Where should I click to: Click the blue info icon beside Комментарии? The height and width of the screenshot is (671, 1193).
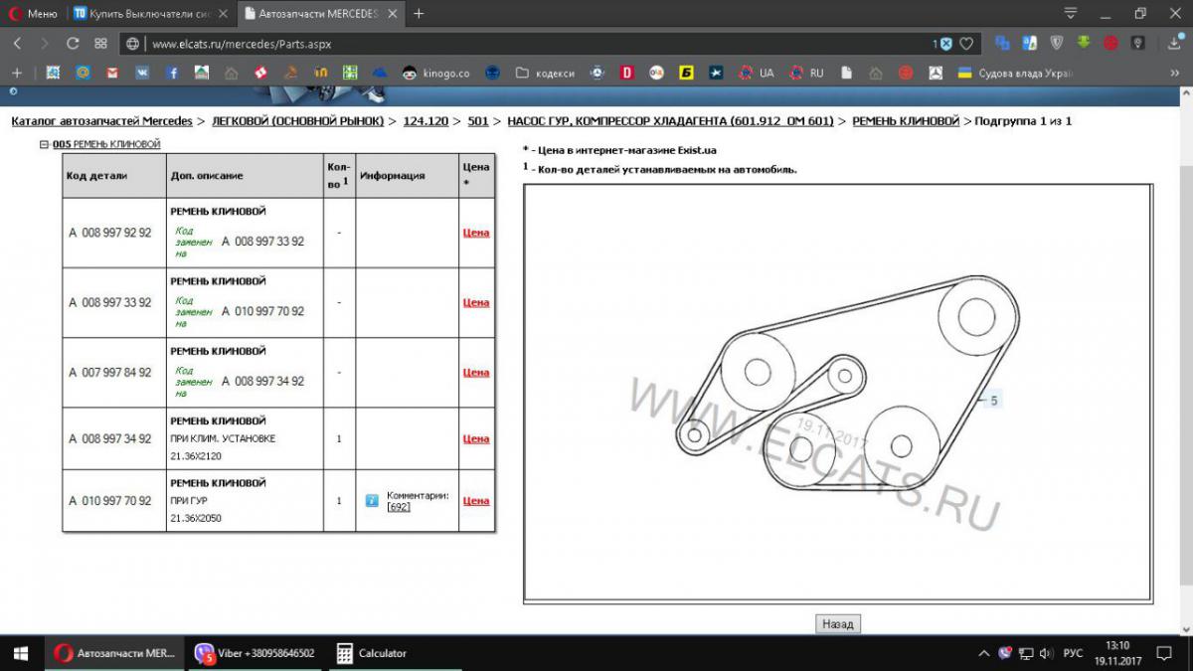point(372,500)
